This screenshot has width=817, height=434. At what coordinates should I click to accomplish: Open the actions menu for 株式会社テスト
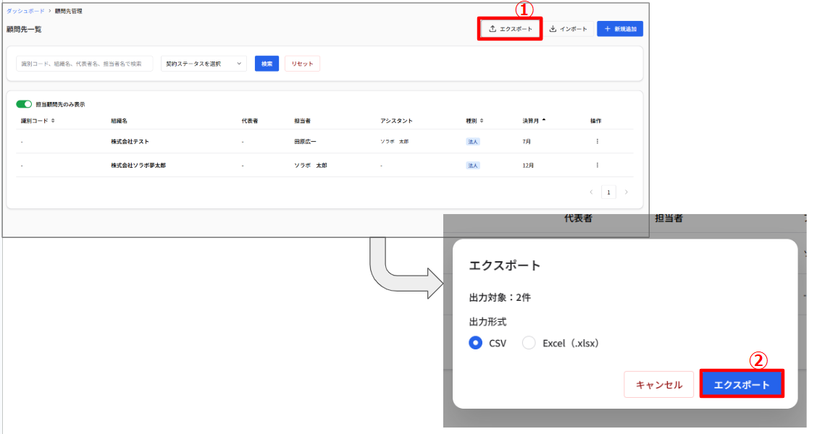point(597,141)
